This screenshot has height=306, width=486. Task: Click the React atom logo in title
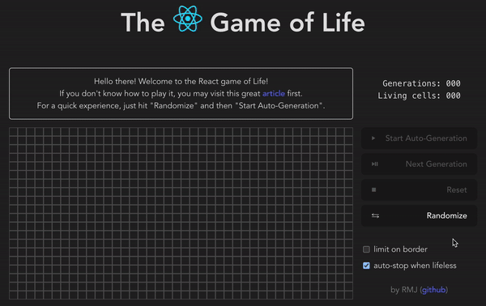tap(188, 19)
